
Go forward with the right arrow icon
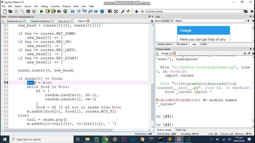[142, 12]
